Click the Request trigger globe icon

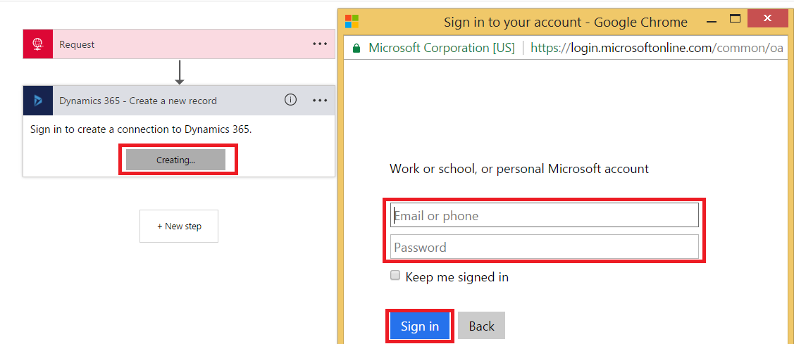(x=38, y=44)
